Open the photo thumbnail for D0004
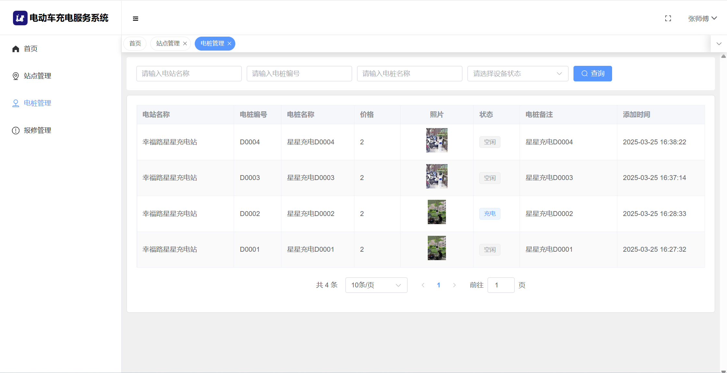 437,140
